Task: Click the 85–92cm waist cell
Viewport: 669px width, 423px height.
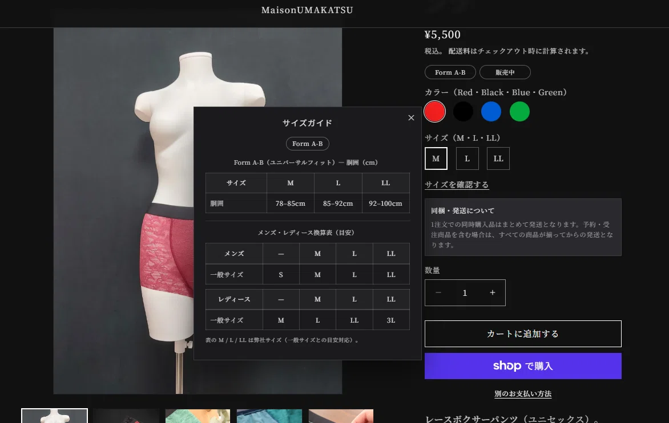Action: 338,203
